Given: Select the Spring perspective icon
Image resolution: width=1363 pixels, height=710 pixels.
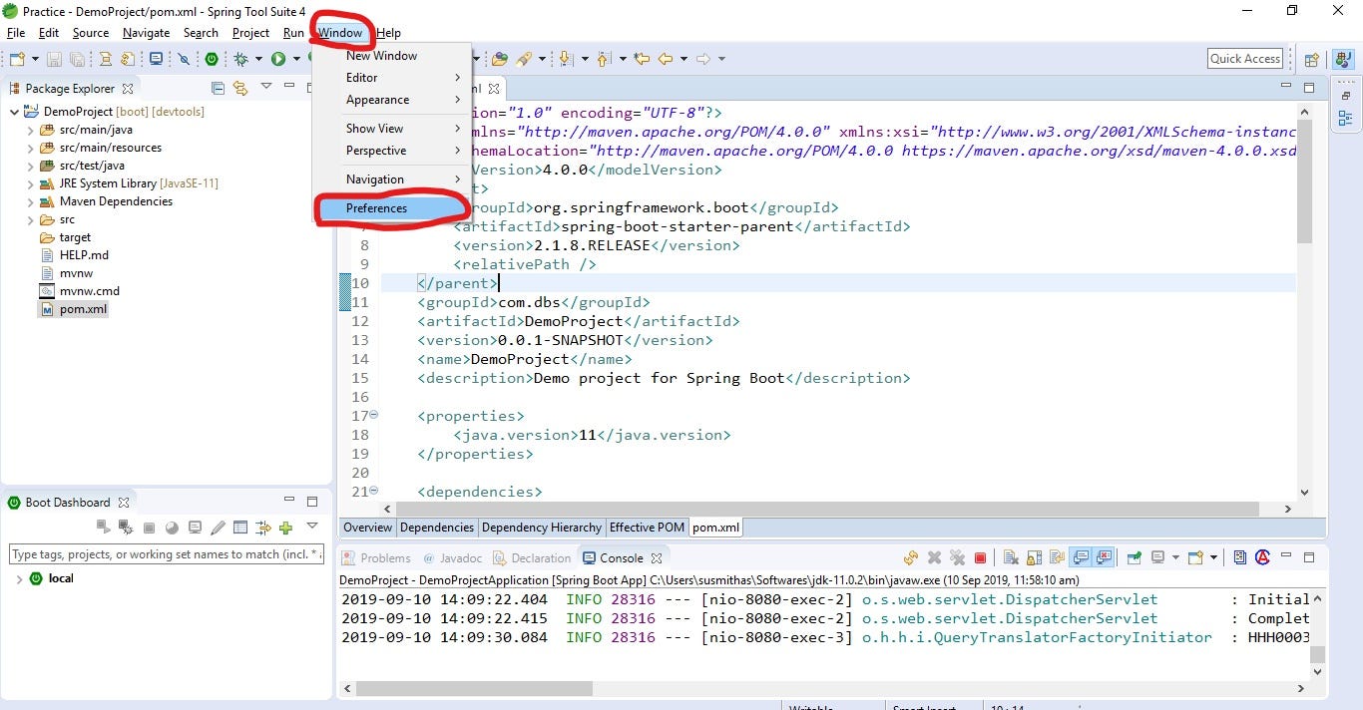Looking at the screenshot, I should (x=1343, y=59).
